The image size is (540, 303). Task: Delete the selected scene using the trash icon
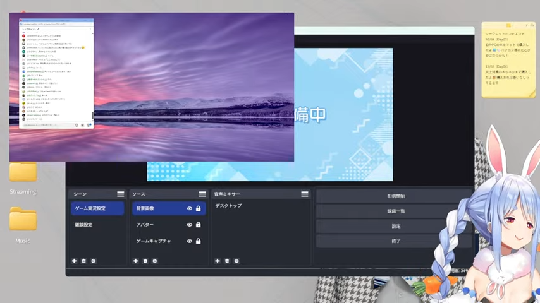[x=83, y=261]
